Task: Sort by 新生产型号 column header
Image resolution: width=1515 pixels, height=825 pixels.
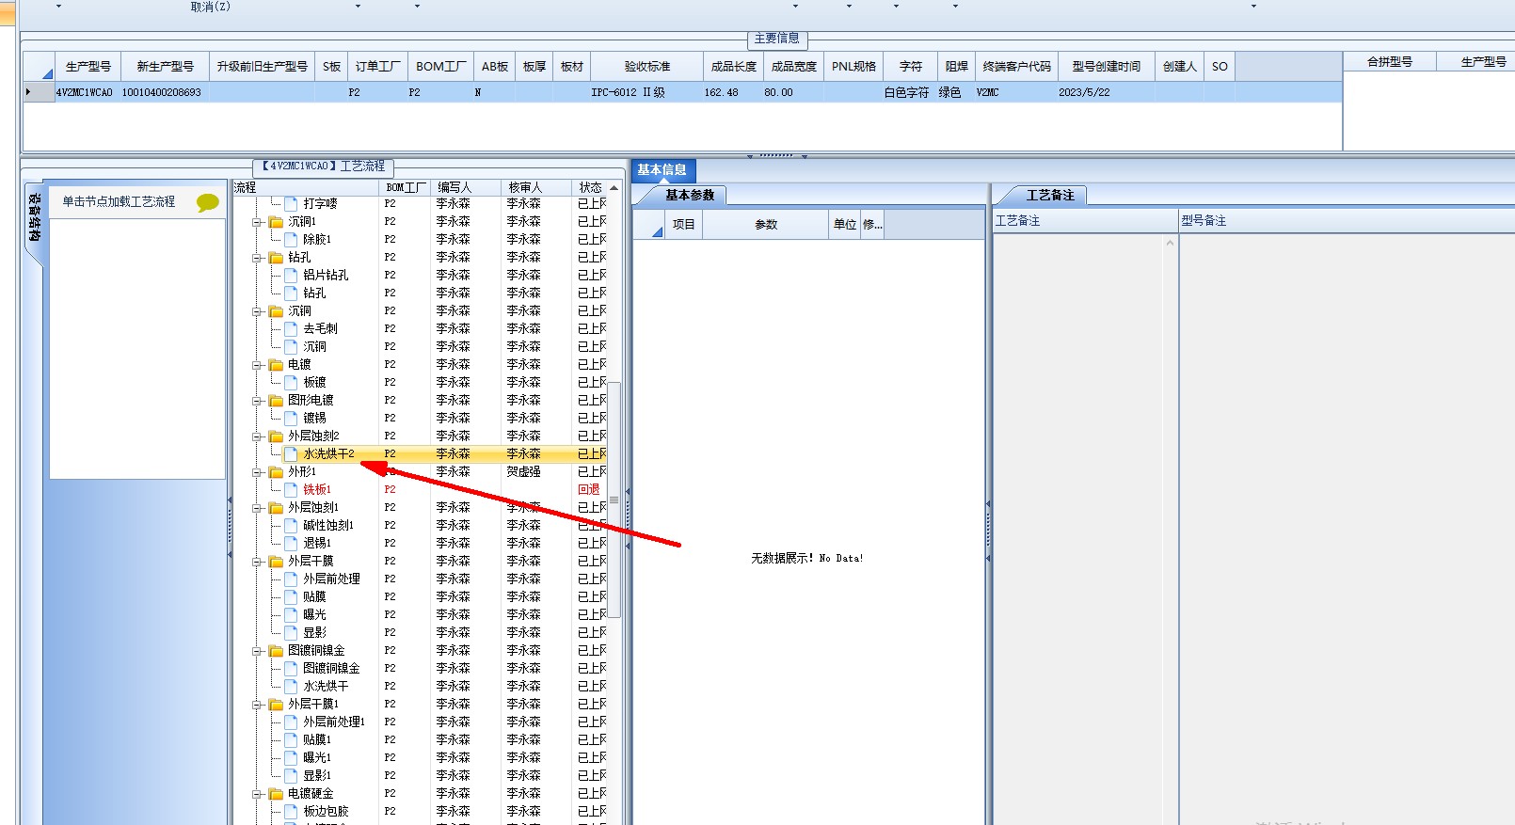Action: click(x=165, y=67)
